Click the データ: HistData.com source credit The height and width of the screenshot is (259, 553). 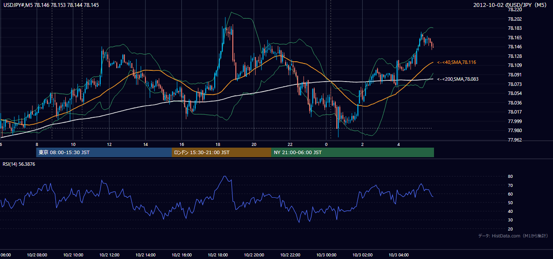coord(513,236)
